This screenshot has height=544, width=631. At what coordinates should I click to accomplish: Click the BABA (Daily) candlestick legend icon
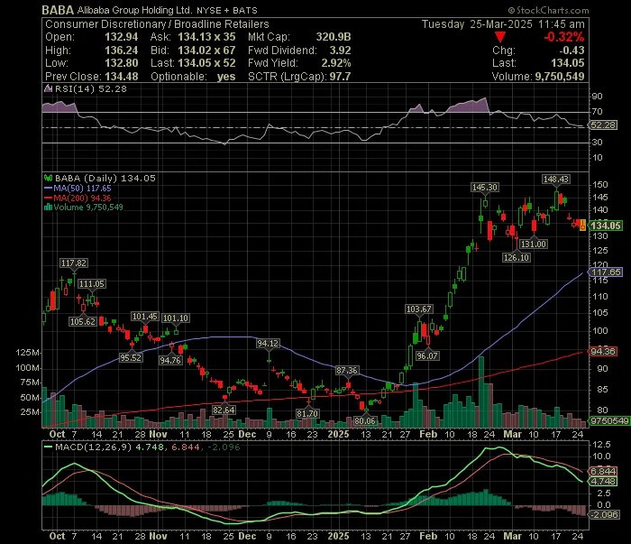coord(48,178)
